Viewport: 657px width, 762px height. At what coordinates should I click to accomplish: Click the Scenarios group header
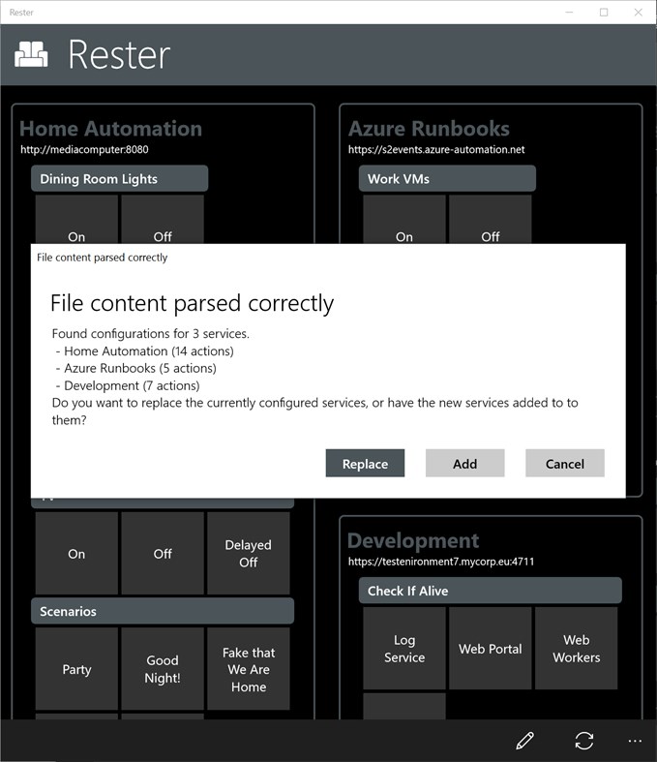pyautogui.click(x=163, y=611)
